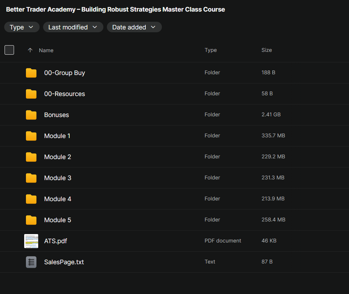This screenshot has height=294, width=349.
Task: Click the sort ascending arrow beside Name
Action: tap(30, 50)
